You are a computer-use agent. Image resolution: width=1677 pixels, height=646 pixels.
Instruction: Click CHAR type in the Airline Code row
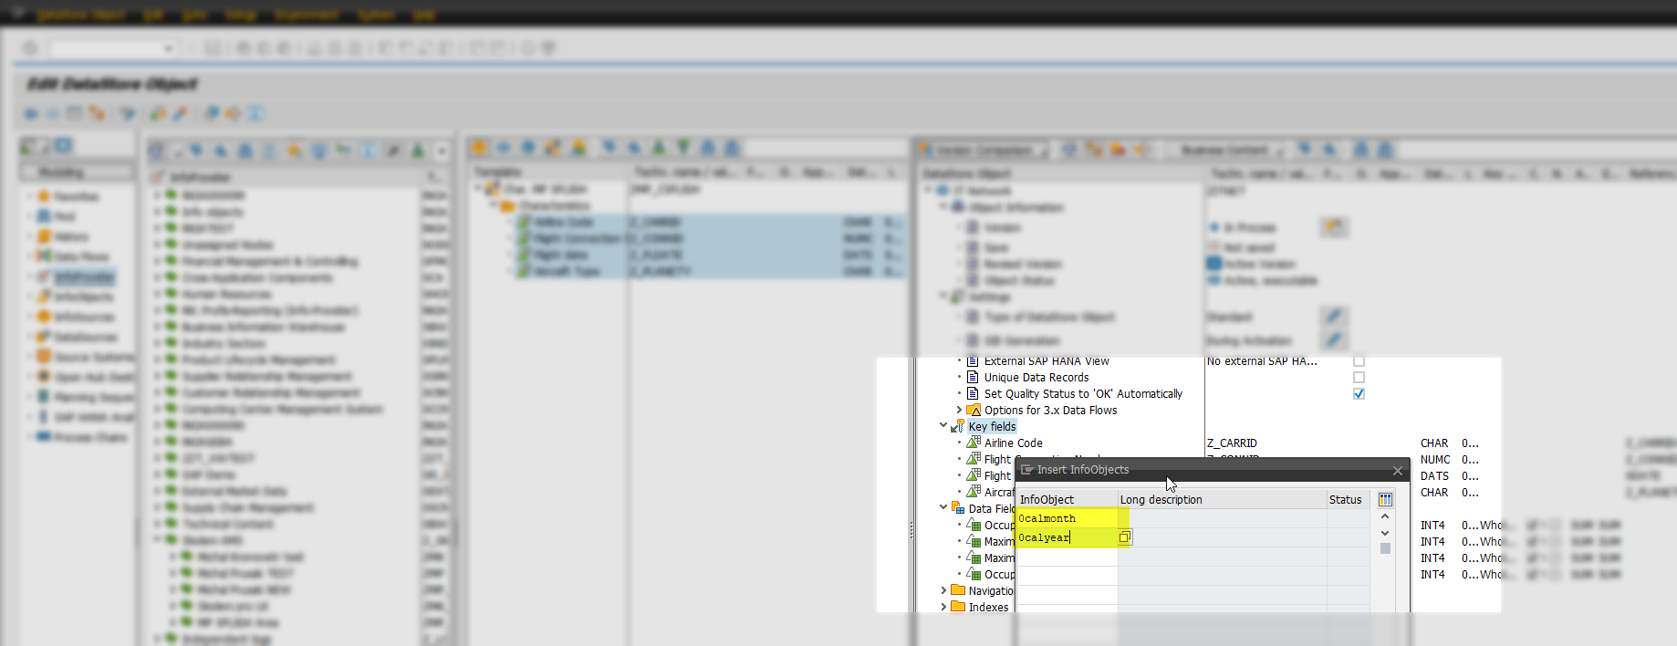pos(1434,443)
